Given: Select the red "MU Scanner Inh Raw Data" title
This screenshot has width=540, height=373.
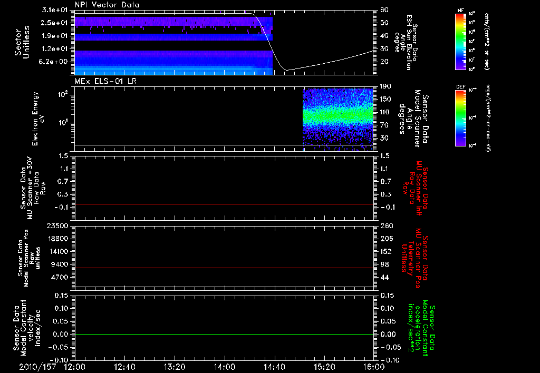Looking at the screenshot, I should (x=415, y=188).
